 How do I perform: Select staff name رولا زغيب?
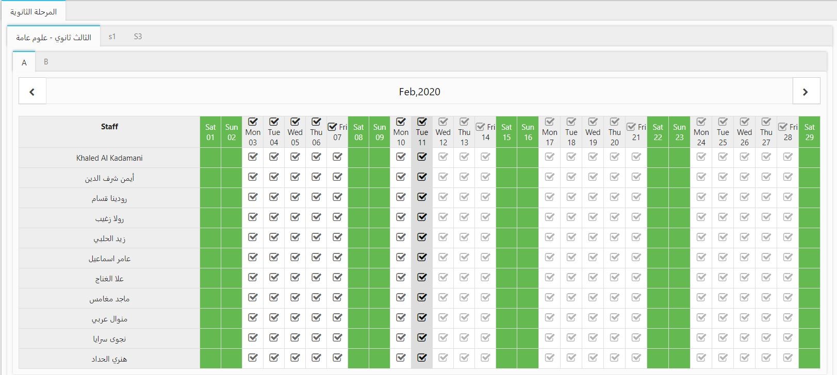click(109, 218)
